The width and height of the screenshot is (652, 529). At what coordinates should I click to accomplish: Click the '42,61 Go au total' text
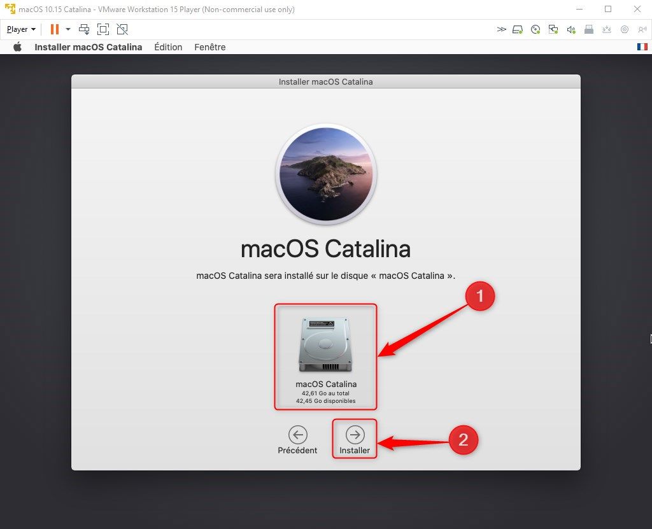[x=325, y=393]
